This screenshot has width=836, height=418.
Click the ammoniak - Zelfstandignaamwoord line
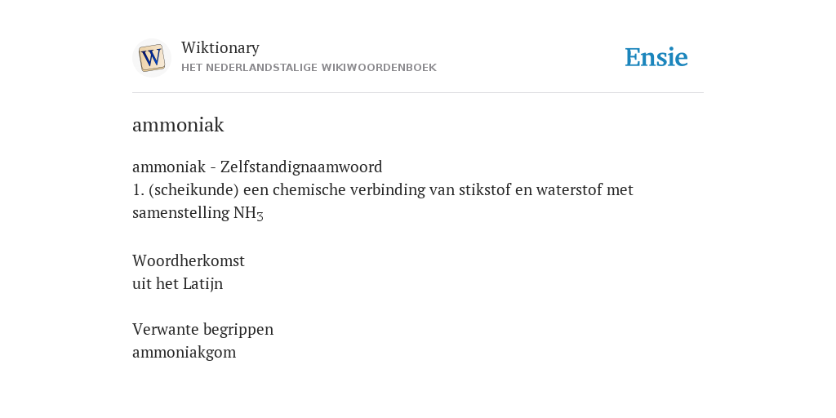[x=257, y=167]
